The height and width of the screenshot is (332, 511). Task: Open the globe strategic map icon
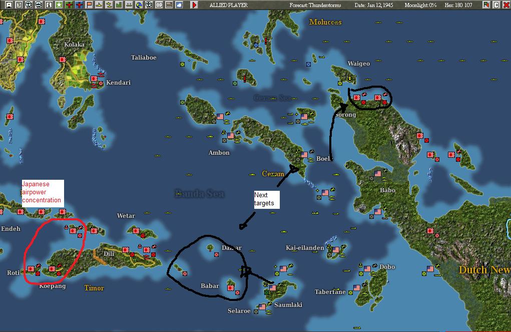click(139, 5)
